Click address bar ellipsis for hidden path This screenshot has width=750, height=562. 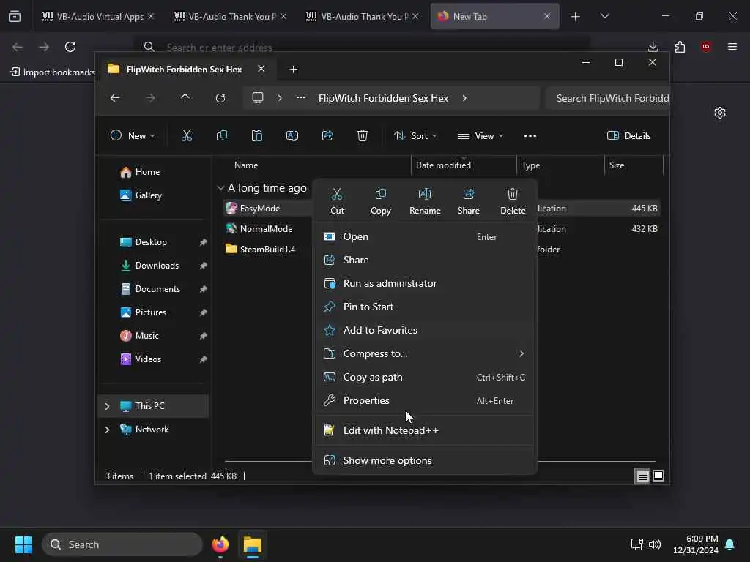click(301, 97)
